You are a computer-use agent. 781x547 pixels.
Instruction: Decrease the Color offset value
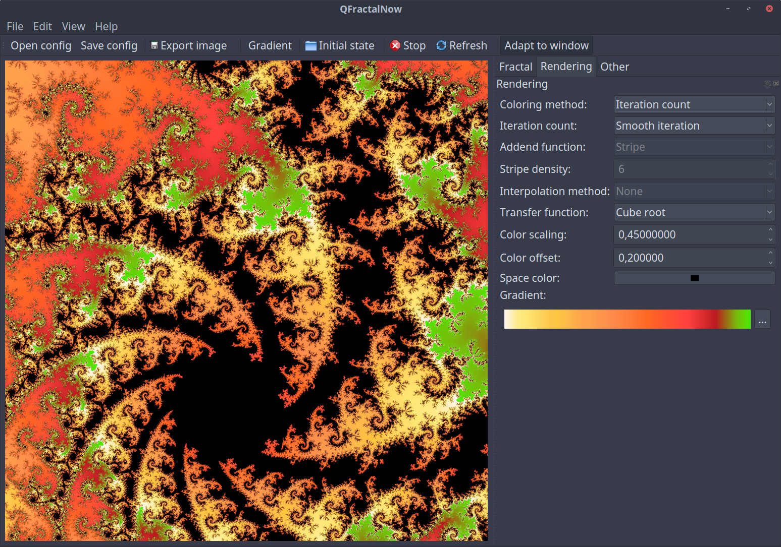(x=770, y=263)
